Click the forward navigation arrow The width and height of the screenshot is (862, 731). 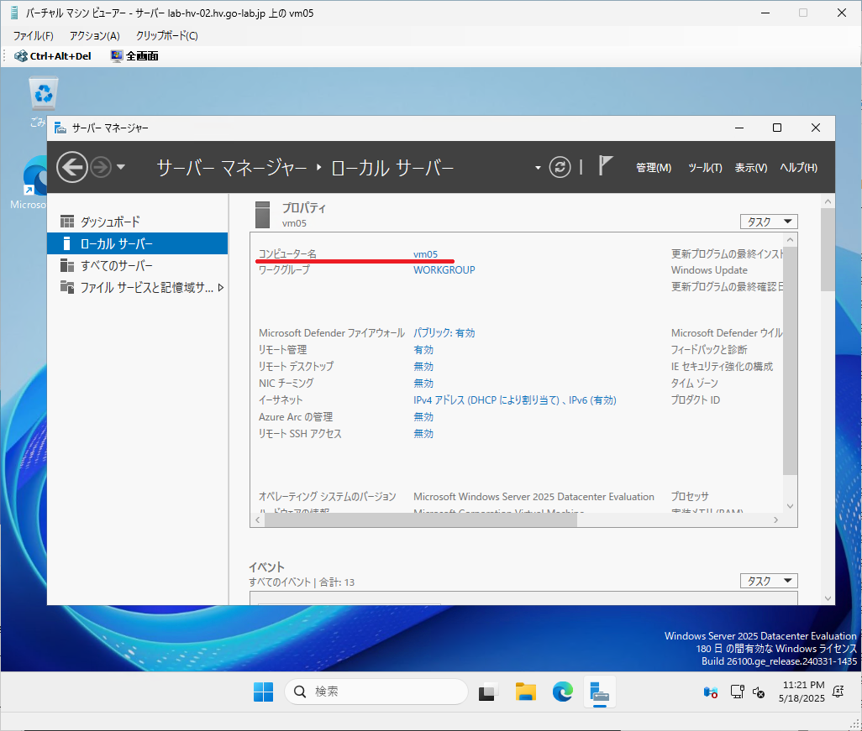101,167
